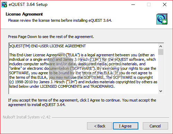The width and height of the screenshot is (173, 134).
Task: Click the 'Nullsoft Install System v2.42' label
Action: (27, 117)
